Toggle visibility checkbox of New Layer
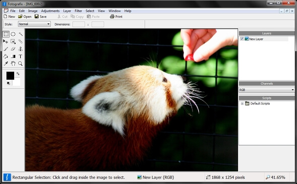Viewport: 297px width, 184px height. click(242, 39)
